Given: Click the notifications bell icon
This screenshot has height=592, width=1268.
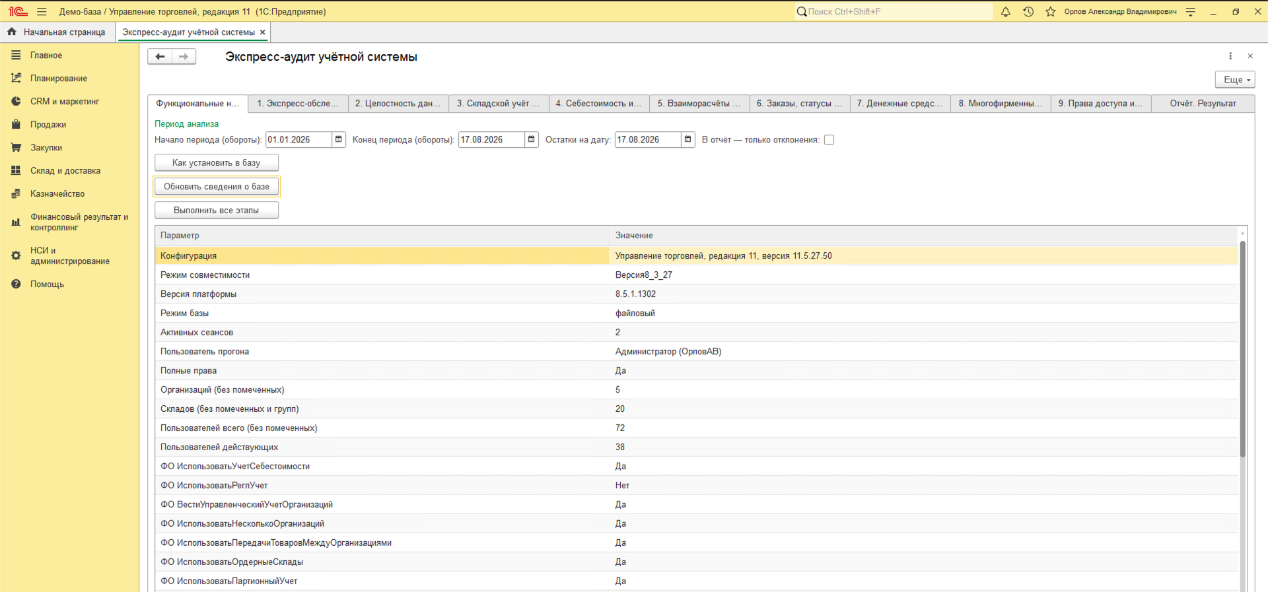Looking at the screenshot, I should [x=1006, y=12].
